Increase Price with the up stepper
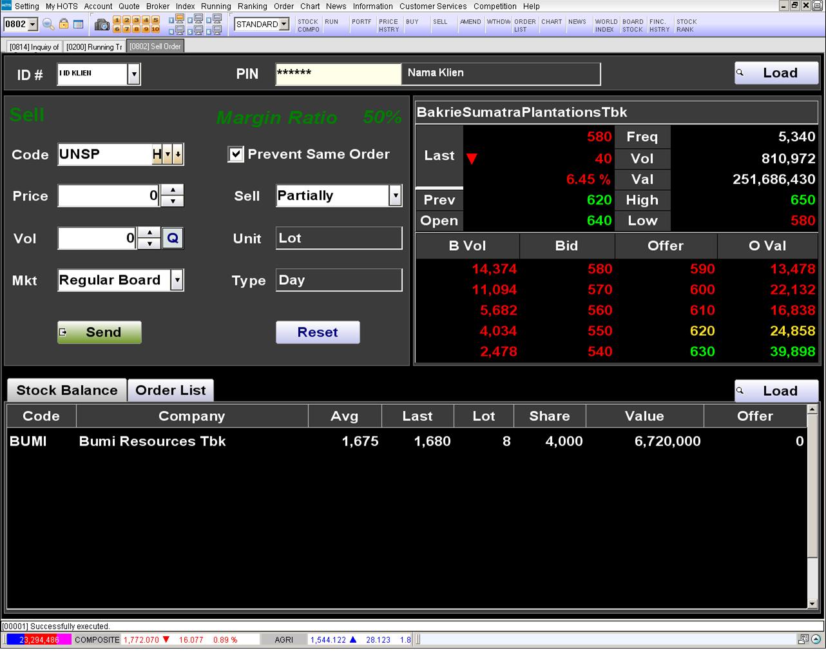The image size is (826, 662). tap(172, 190)
